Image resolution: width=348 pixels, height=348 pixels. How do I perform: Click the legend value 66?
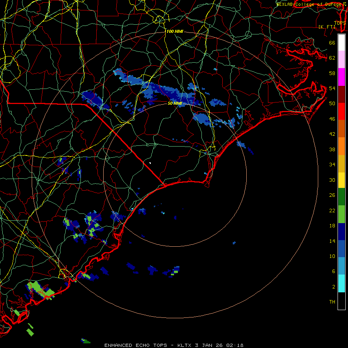(332, 43)
